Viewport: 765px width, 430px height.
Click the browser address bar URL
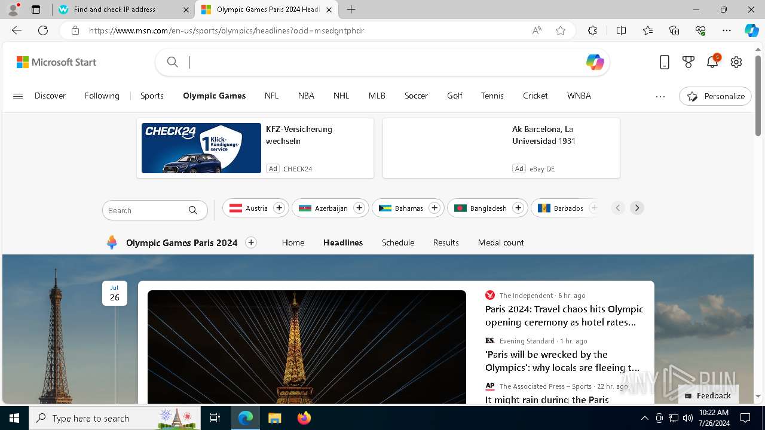(x=226, y=30)
